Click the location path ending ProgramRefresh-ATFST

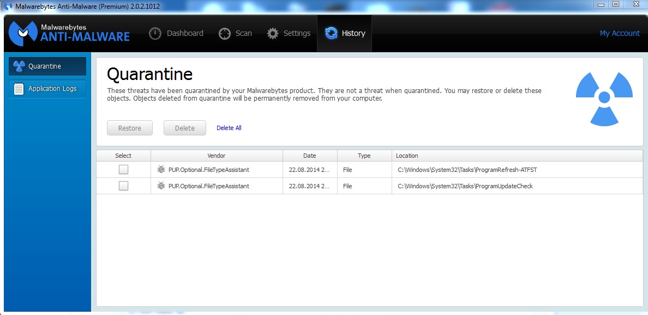[x=467, y=169]
